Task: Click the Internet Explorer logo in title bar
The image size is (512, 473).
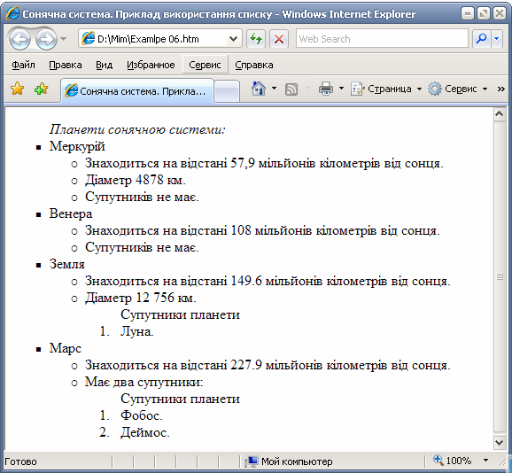Action: tap(13, 13)
